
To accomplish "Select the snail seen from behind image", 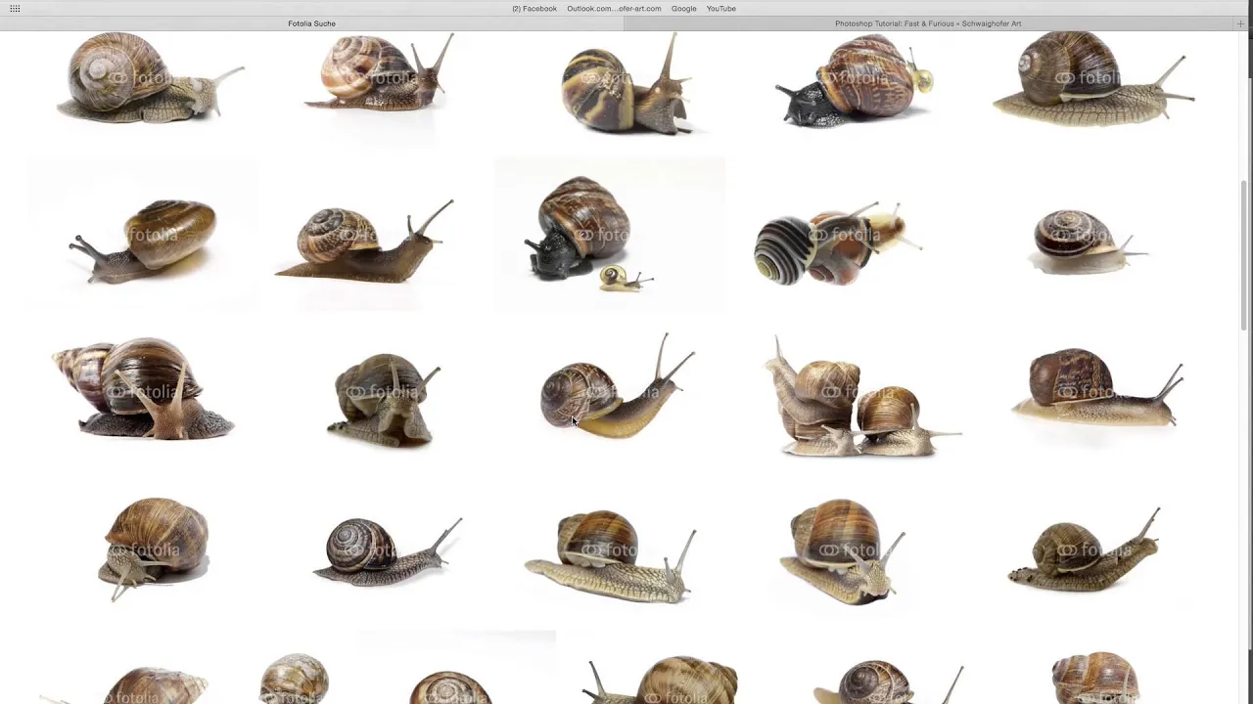I will point(384,399).
